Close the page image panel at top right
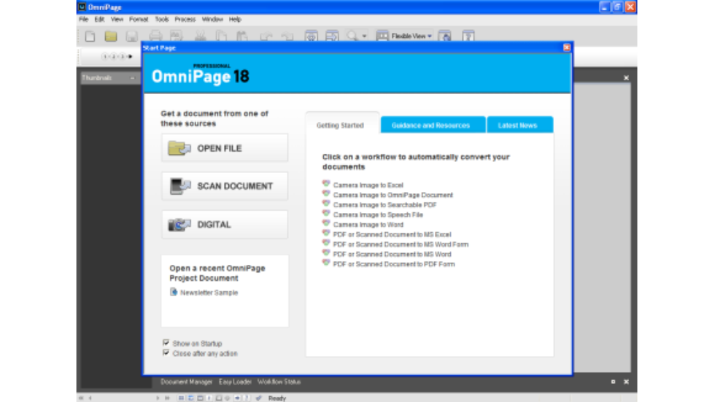Image resolution: width=715 pixels, height=402 pixels. pos(626,78)
